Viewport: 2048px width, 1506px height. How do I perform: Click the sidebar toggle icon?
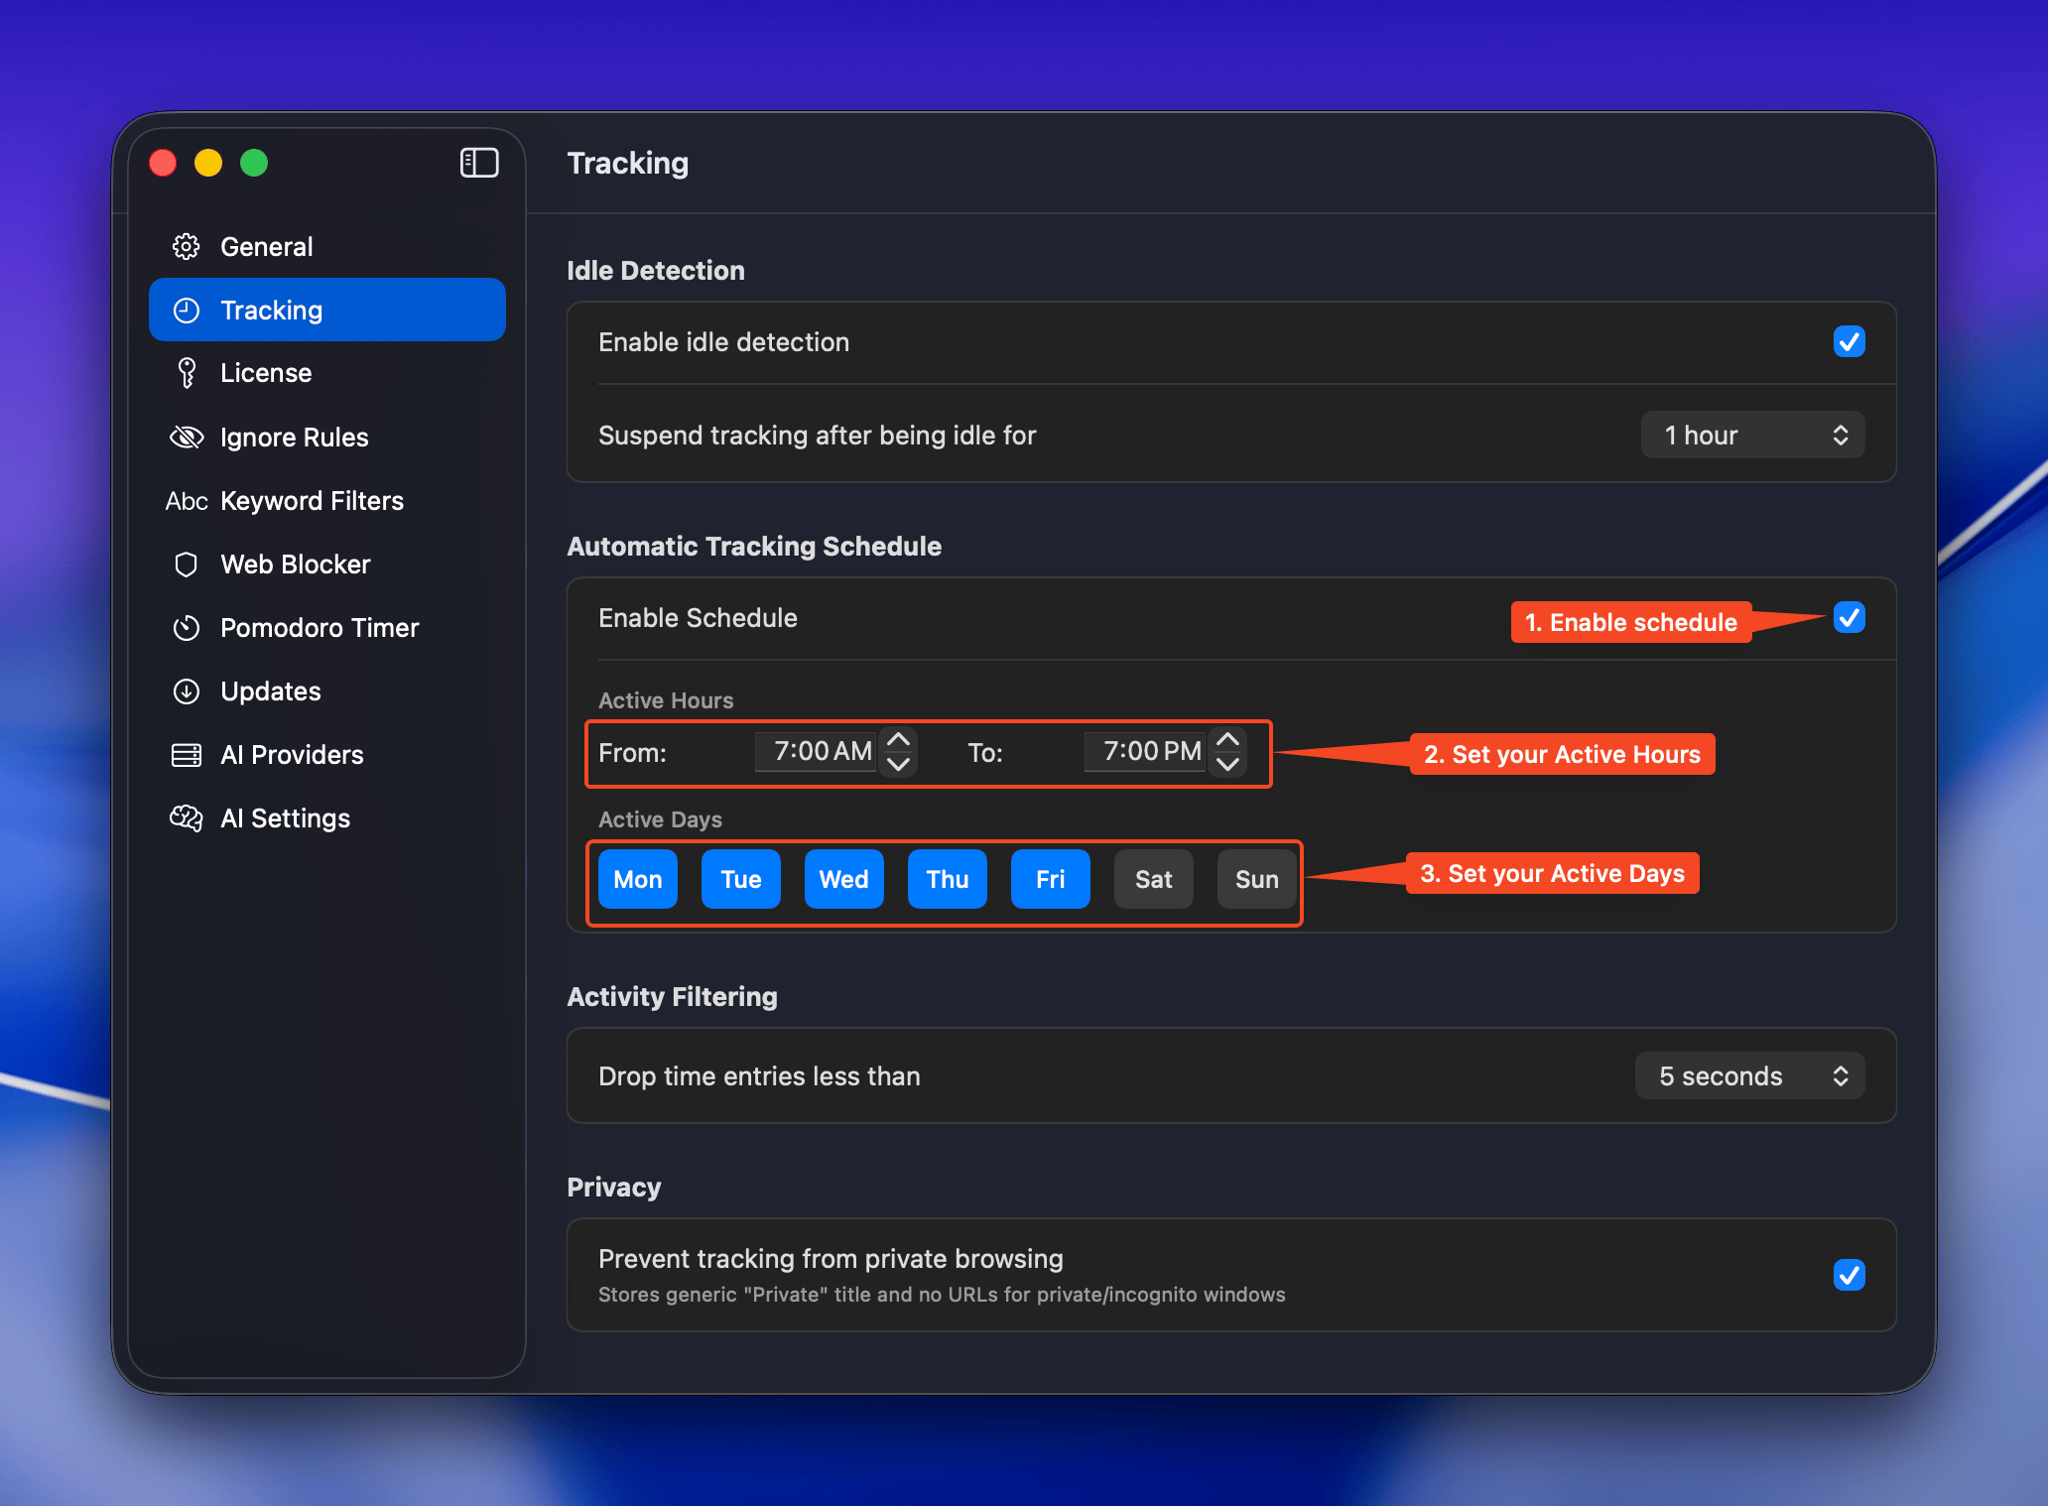tap(479, 163)
